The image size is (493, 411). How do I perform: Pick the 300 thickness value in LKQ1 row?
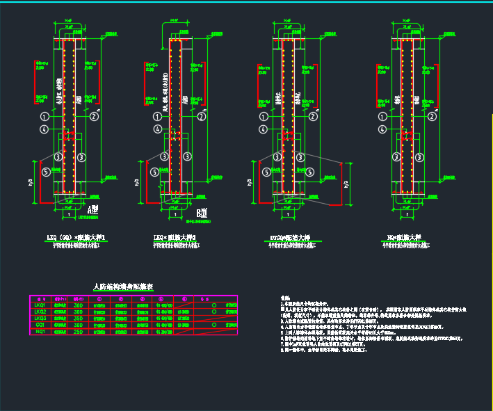point(78,305)
